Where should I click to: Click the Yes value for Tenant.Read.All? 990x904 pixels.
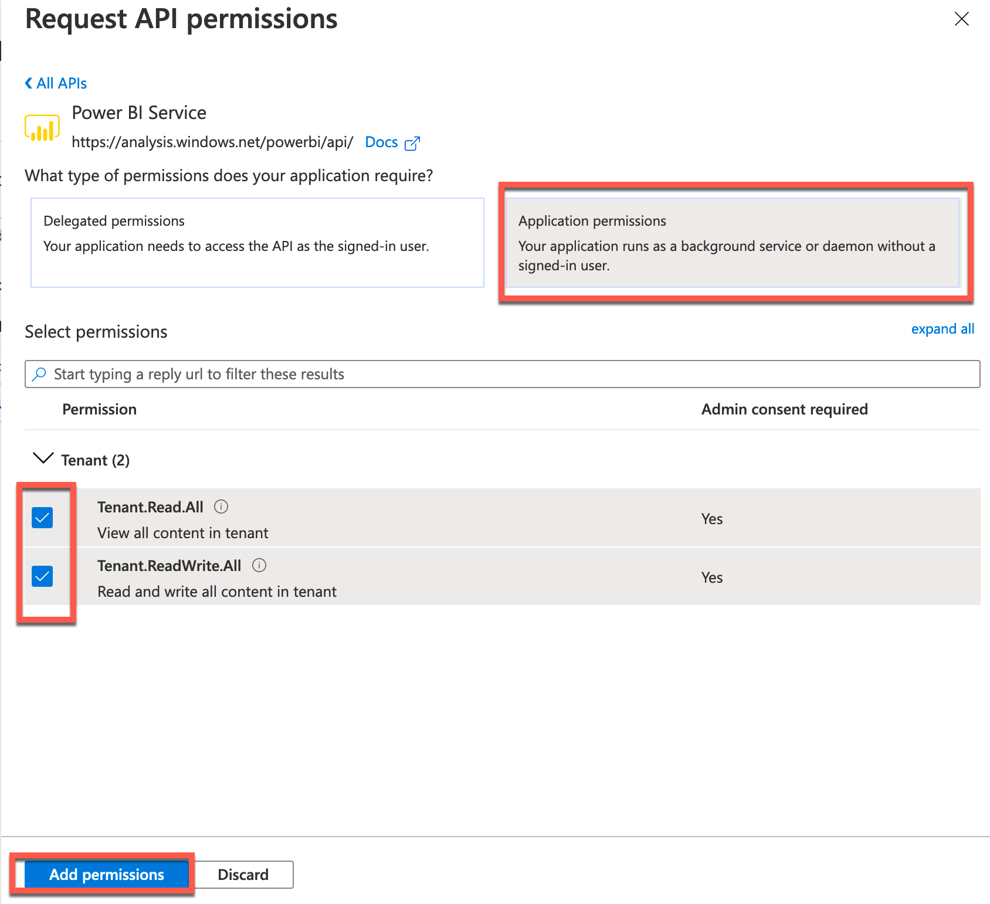[712, 519]
